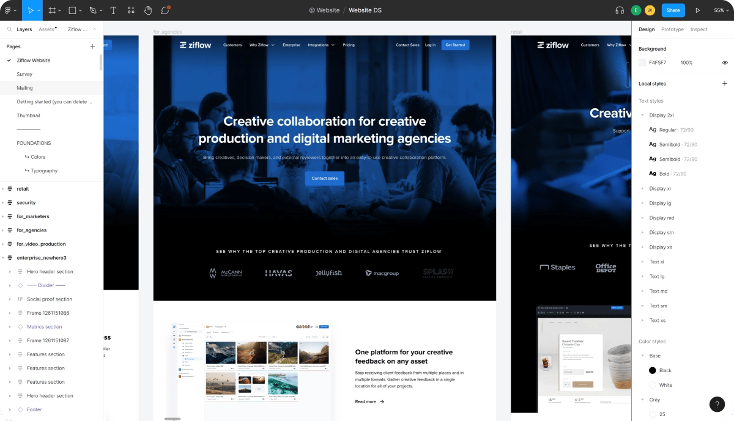
Task: Select the Hand tool
Action: tap(147, 10)
